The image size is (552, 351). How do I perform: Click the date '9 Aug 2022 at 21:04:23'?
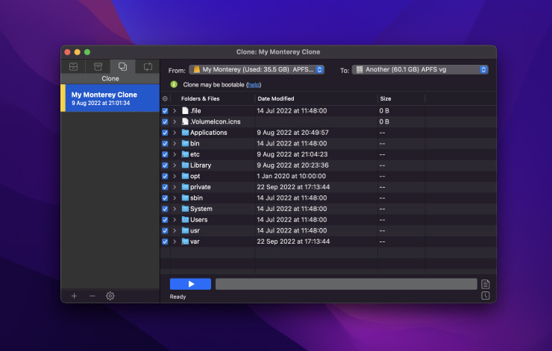pyautogui.click(x=292, y=154)
